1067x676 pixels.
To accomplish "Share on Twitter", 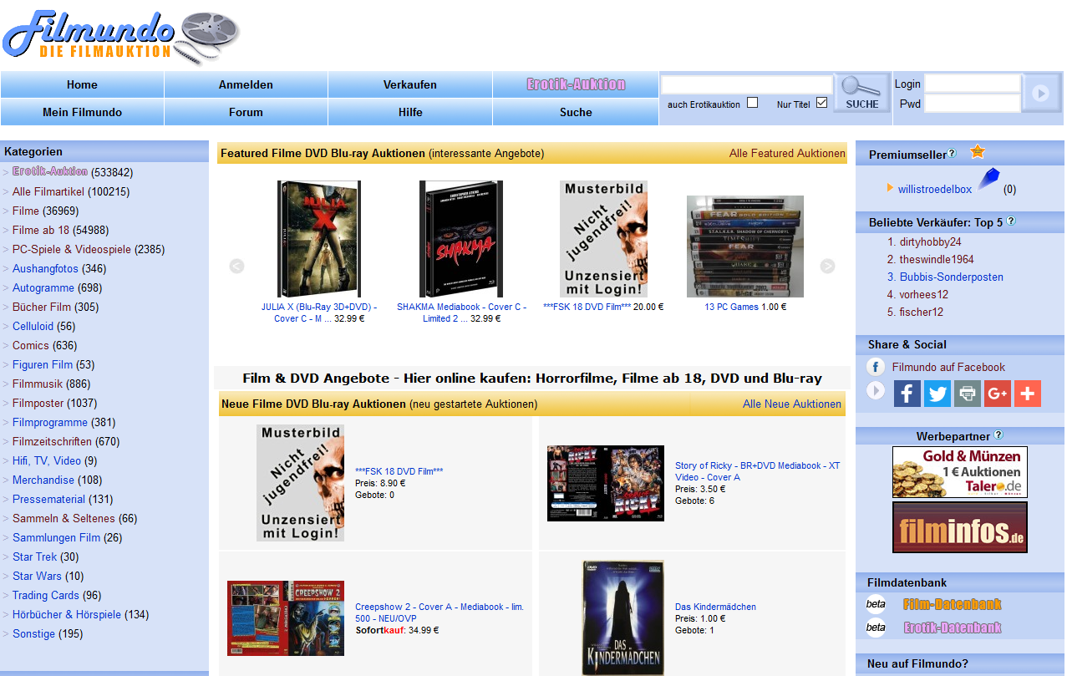I will (937, 394).
